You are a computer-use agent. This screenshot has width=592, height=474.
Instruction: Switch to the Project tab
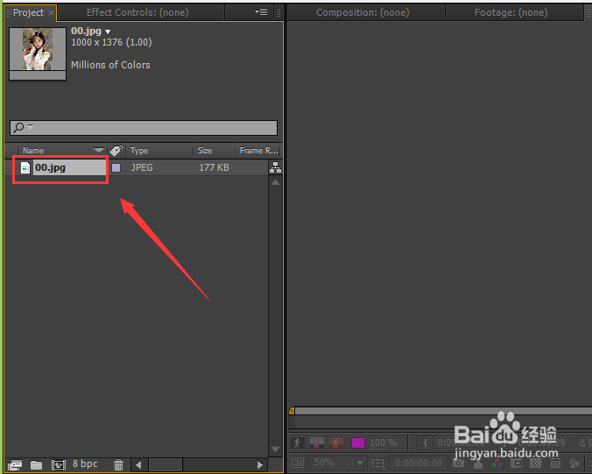[28, 12]
